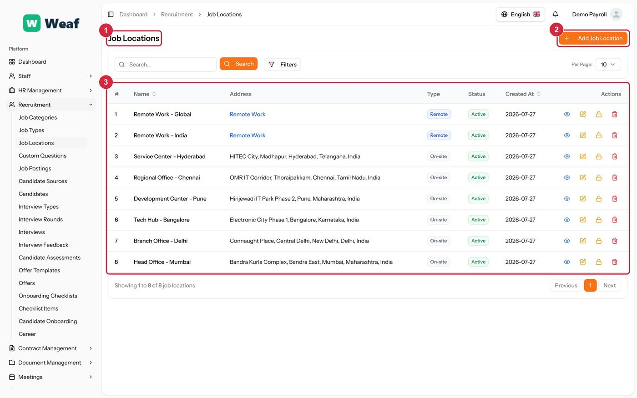Viewport: 637px width, 398px height.
Task: Toggle lock status for Remote Work - India
Action: pos(599,136)
